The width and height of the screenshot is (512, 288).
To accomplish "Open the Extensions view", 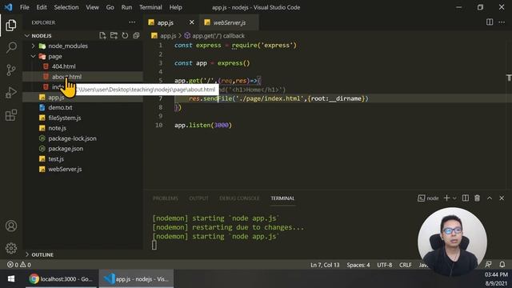I will [x=10, y=115].
